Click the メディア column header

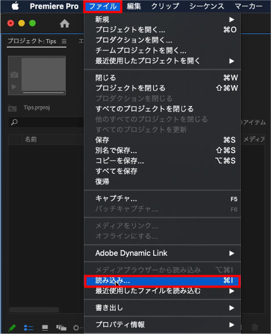(x=254, y=139)
